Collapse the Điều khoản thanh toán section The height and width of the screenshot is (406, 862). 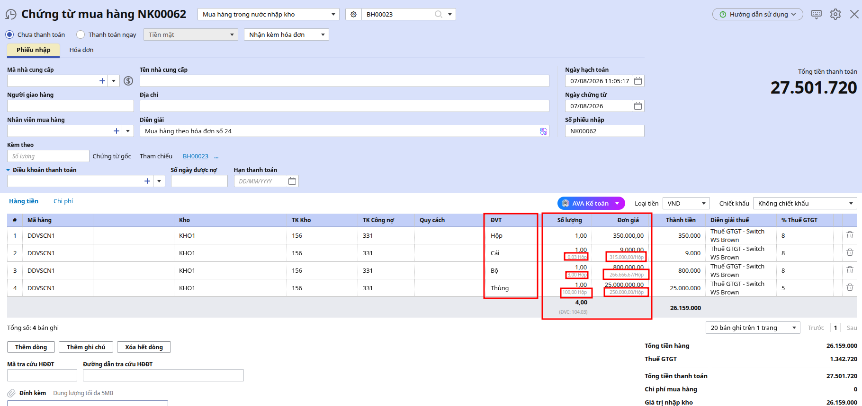click(x=9, y=170)
